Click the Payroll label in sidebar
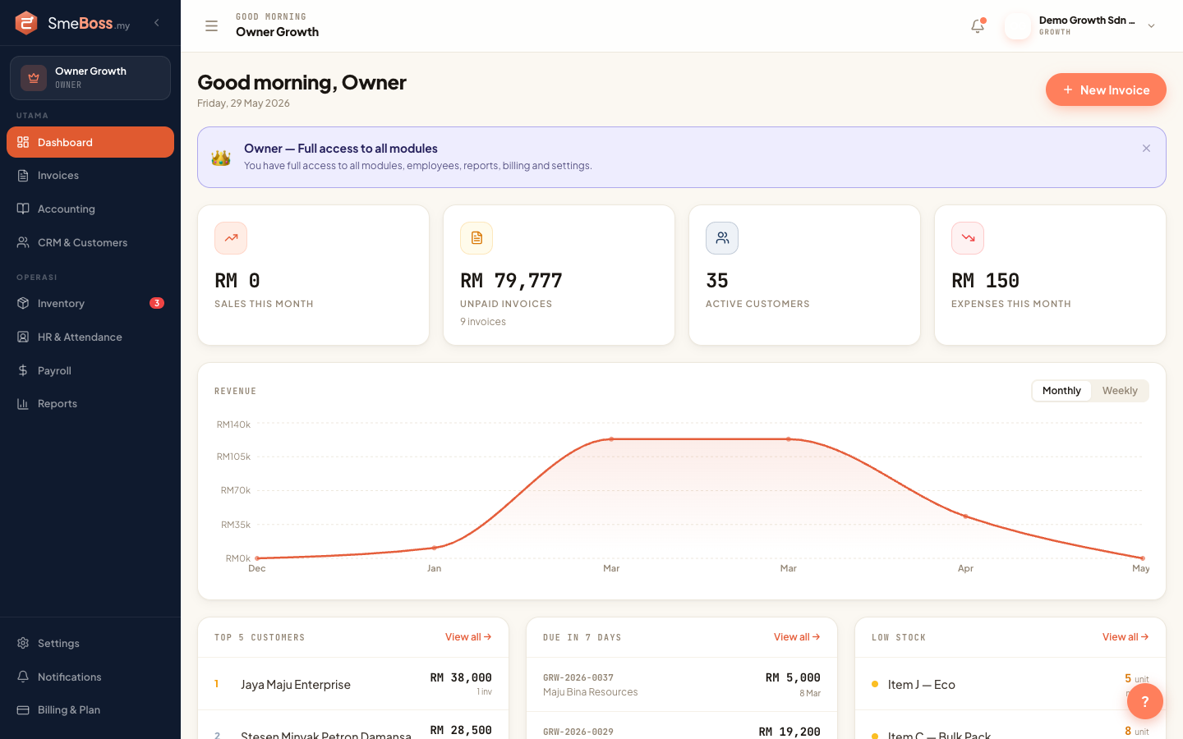 point(54,371)
